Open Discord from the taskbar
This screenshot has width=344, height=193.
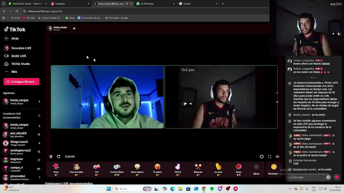pyautogui.click(x=220, y=189)
